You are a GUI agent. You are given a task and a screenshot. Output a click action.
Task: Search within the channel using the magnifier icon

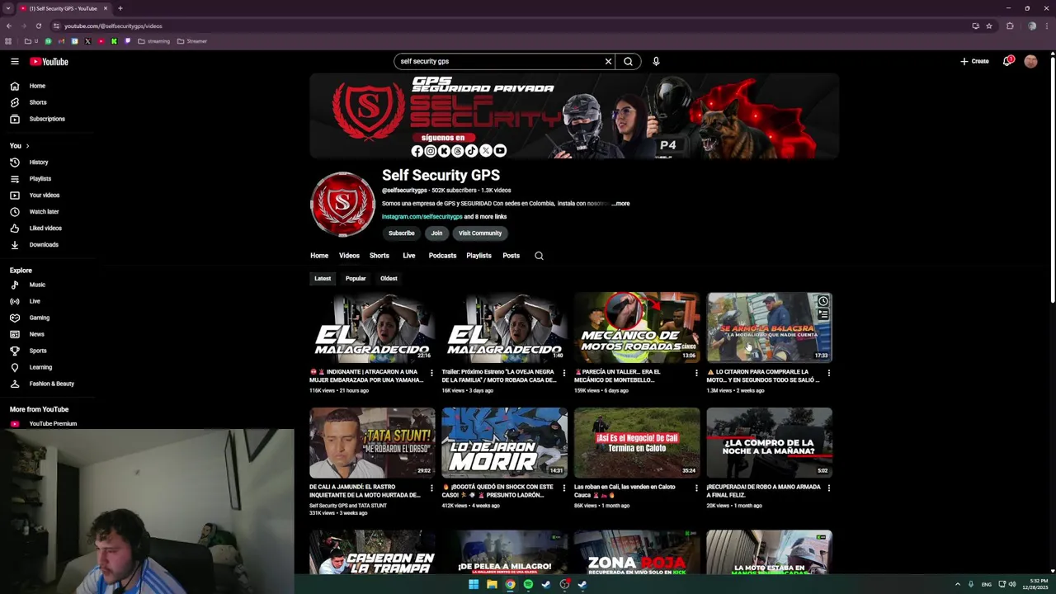click(x=539, y=256)
